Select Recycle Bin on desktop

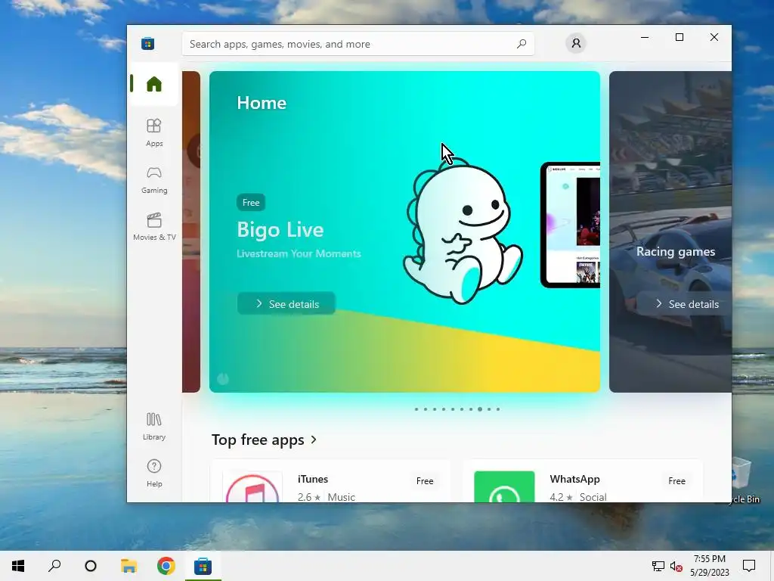click(745, 480)
